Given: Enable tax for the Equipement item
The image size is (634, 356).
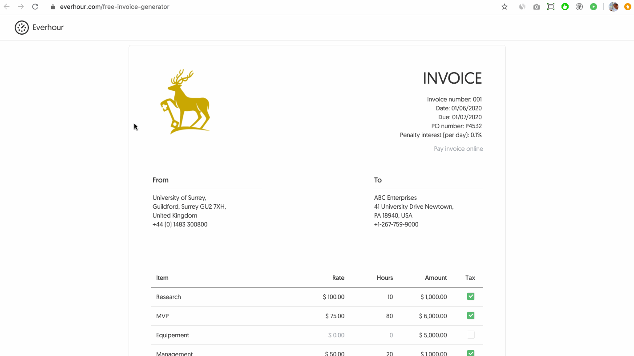Looking at the screenshot, I should click(x=470, y=335).
